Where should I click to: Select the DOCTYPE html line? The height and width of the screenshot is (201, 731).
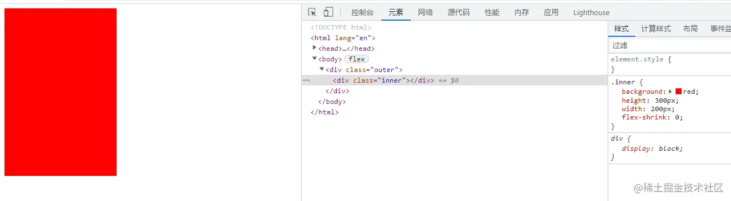[x=341, y=27]
